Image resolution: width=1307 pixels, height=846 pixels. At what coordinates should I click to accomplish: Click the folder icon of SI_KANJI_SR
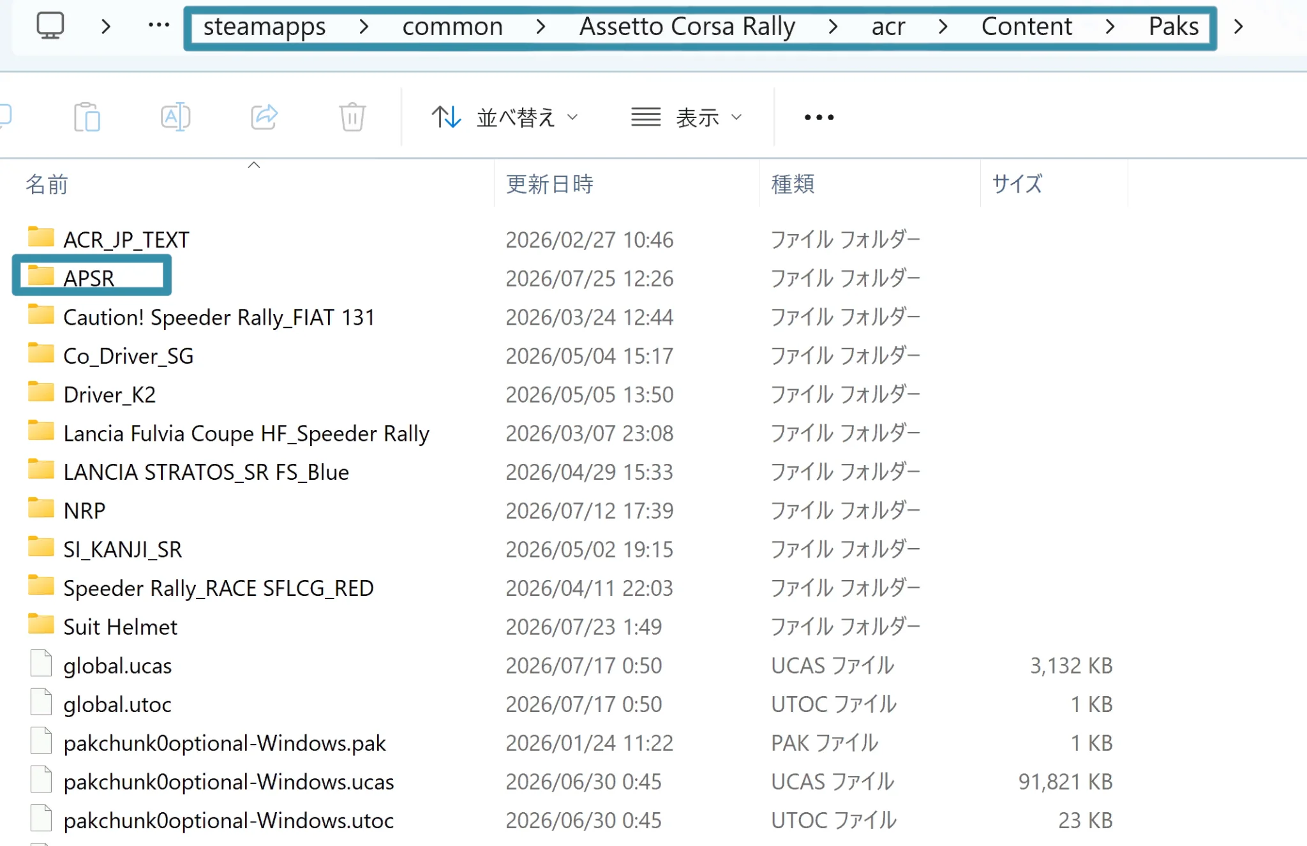[x=41, y=547]
